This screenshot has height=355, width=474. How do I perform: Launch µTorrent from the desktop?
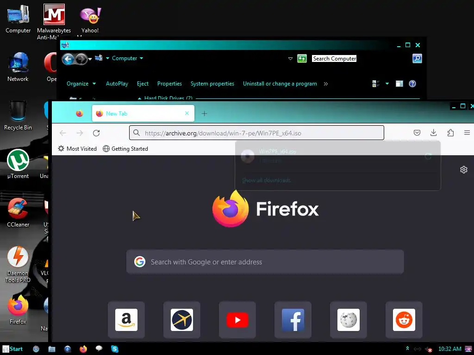[x=18, y=164]
